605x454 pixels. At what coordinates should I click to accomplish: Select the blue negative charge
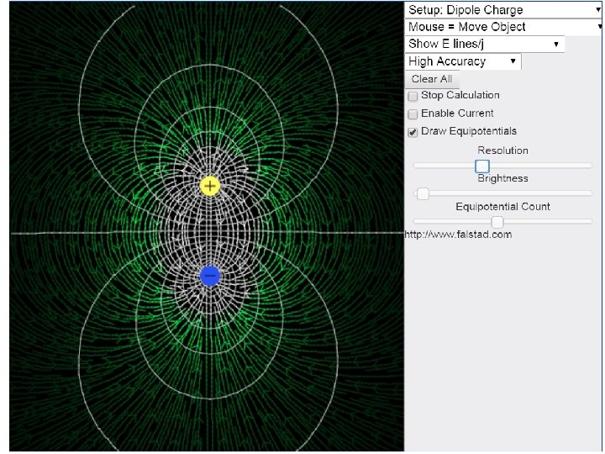(x=210, y=276)
